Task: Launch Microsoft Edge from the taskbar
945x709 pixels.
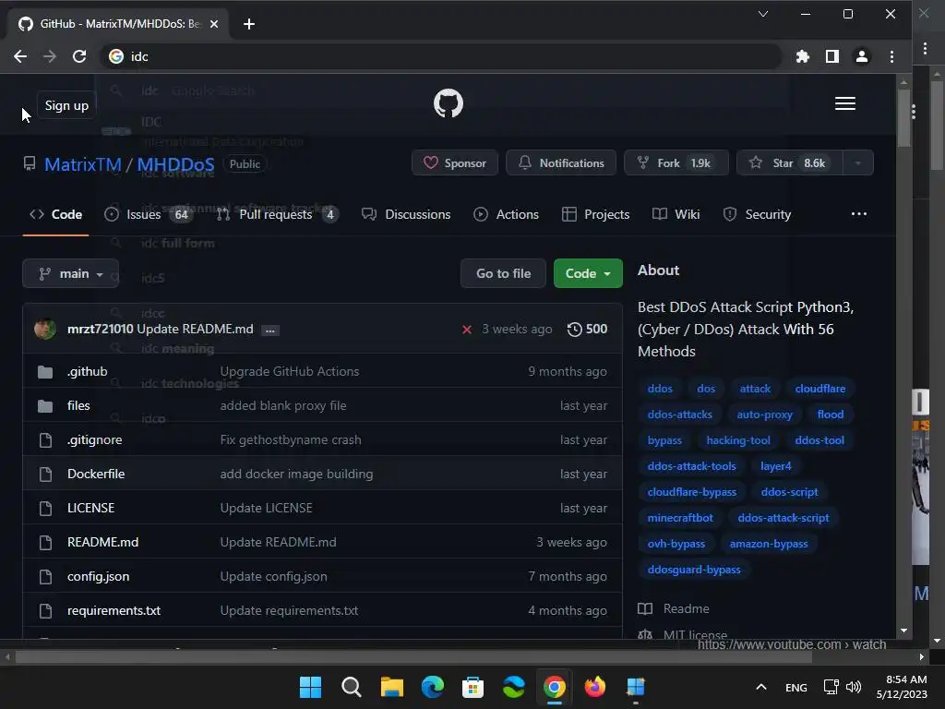Action: tap(432, 687)
